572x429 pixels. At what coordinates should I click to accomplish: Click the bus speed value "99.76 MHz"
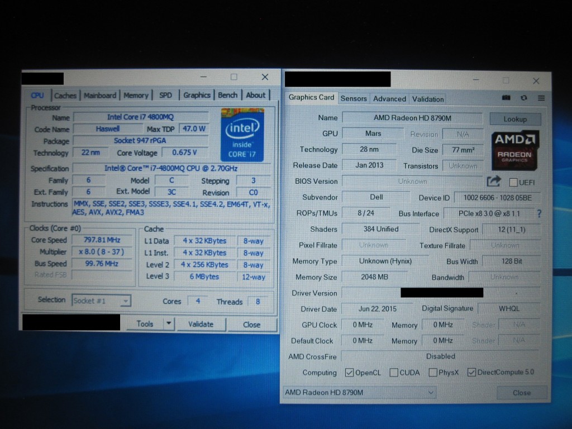[102, 264]
